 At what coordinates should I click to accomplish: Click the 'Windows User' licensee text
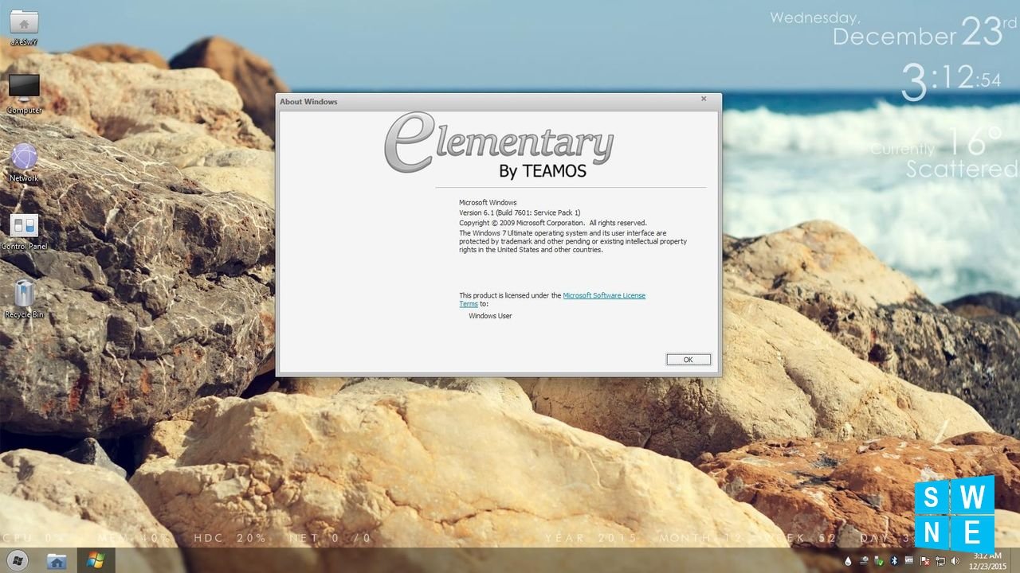[490, 316]
